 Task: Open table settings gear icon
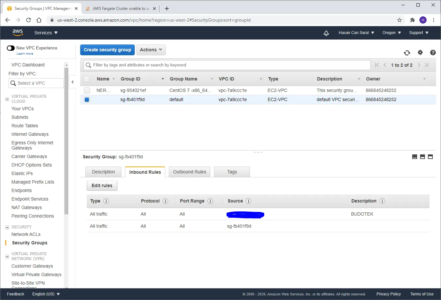tap(420, 52)
